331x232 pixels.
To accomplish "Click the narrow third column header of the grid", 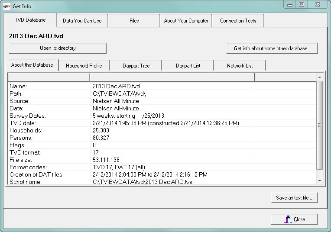I will point(286,77).
